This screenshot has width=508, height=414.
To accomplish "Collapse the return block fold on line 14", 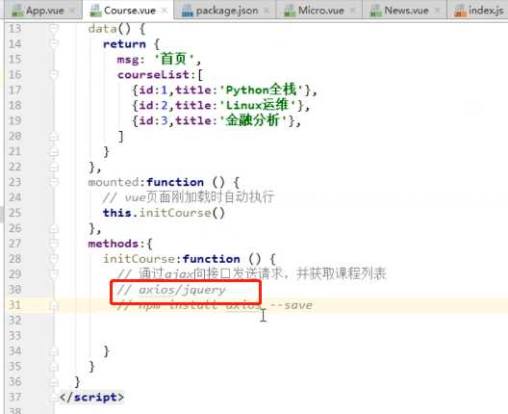I will click(54, 43).
